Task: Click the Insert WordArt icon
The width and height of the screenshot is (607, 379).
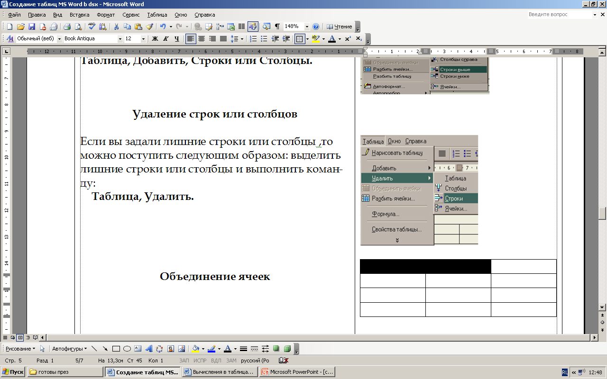Action: click(149, 349)
